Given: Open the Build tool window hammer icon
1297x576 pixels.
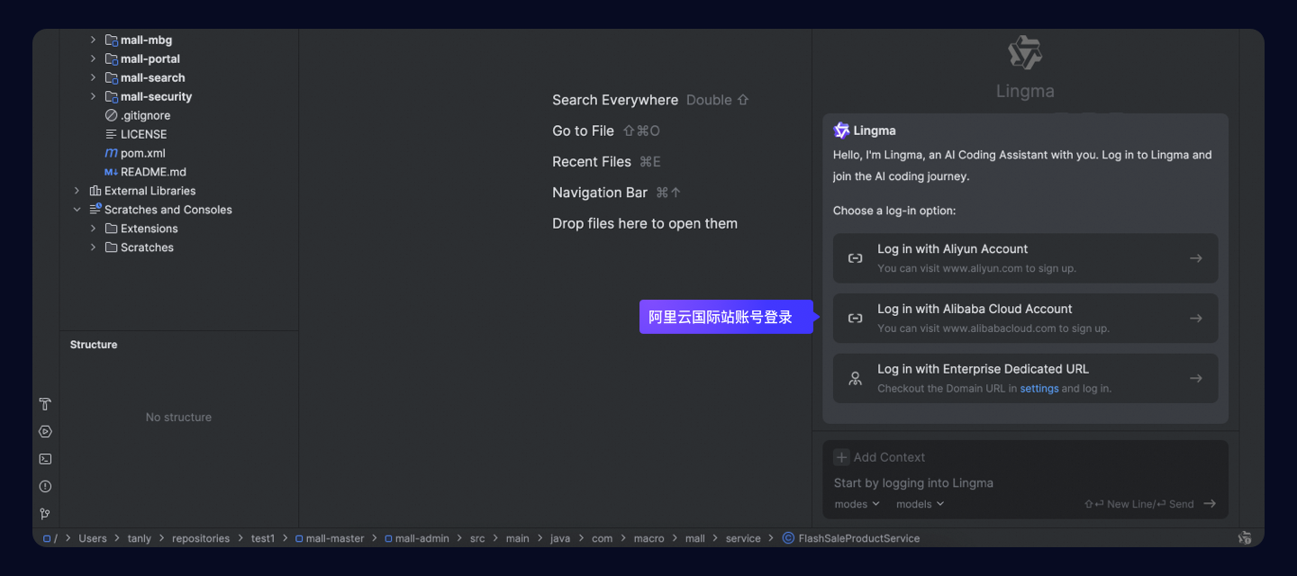Looking at the screenshot, I should click(45, 404).
